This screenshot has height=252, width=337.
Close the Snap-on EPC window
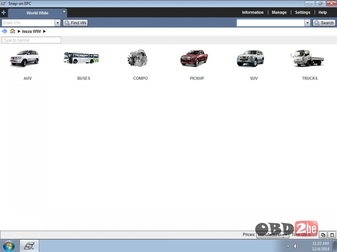(331, 3)
